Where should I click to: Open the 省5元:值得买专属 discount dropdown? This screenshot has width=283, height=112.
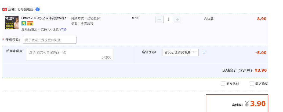pyautogui.click(x=180, y=52)
